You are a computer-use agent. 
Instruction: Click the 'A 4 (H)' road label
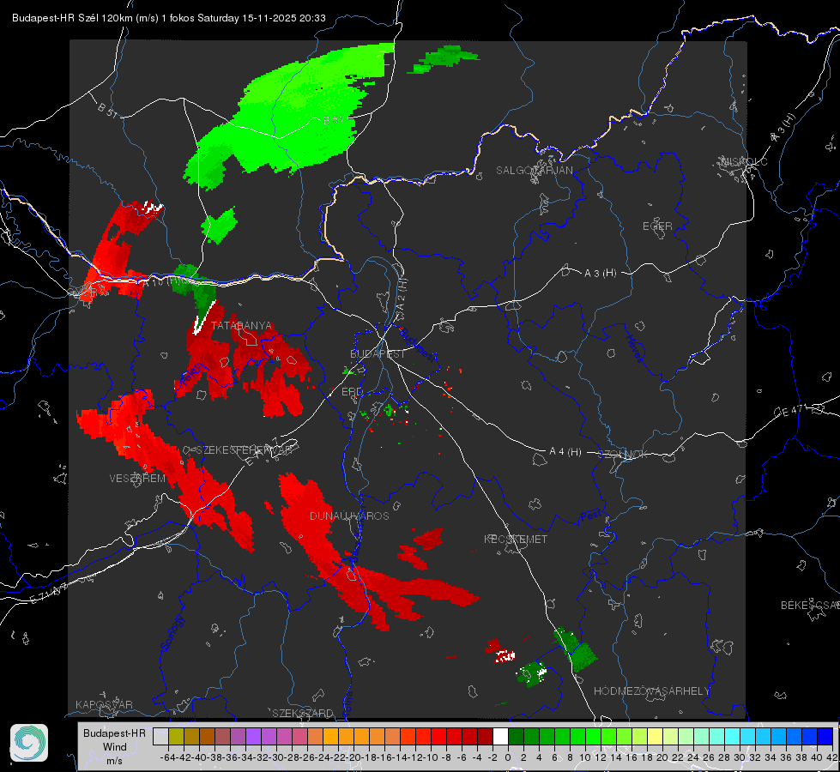pos(565,452)
